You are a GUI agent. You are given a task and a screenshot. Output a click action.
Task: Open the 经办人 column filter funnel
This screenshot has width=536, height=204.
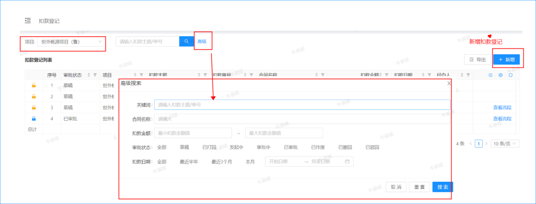click(468, 75)
